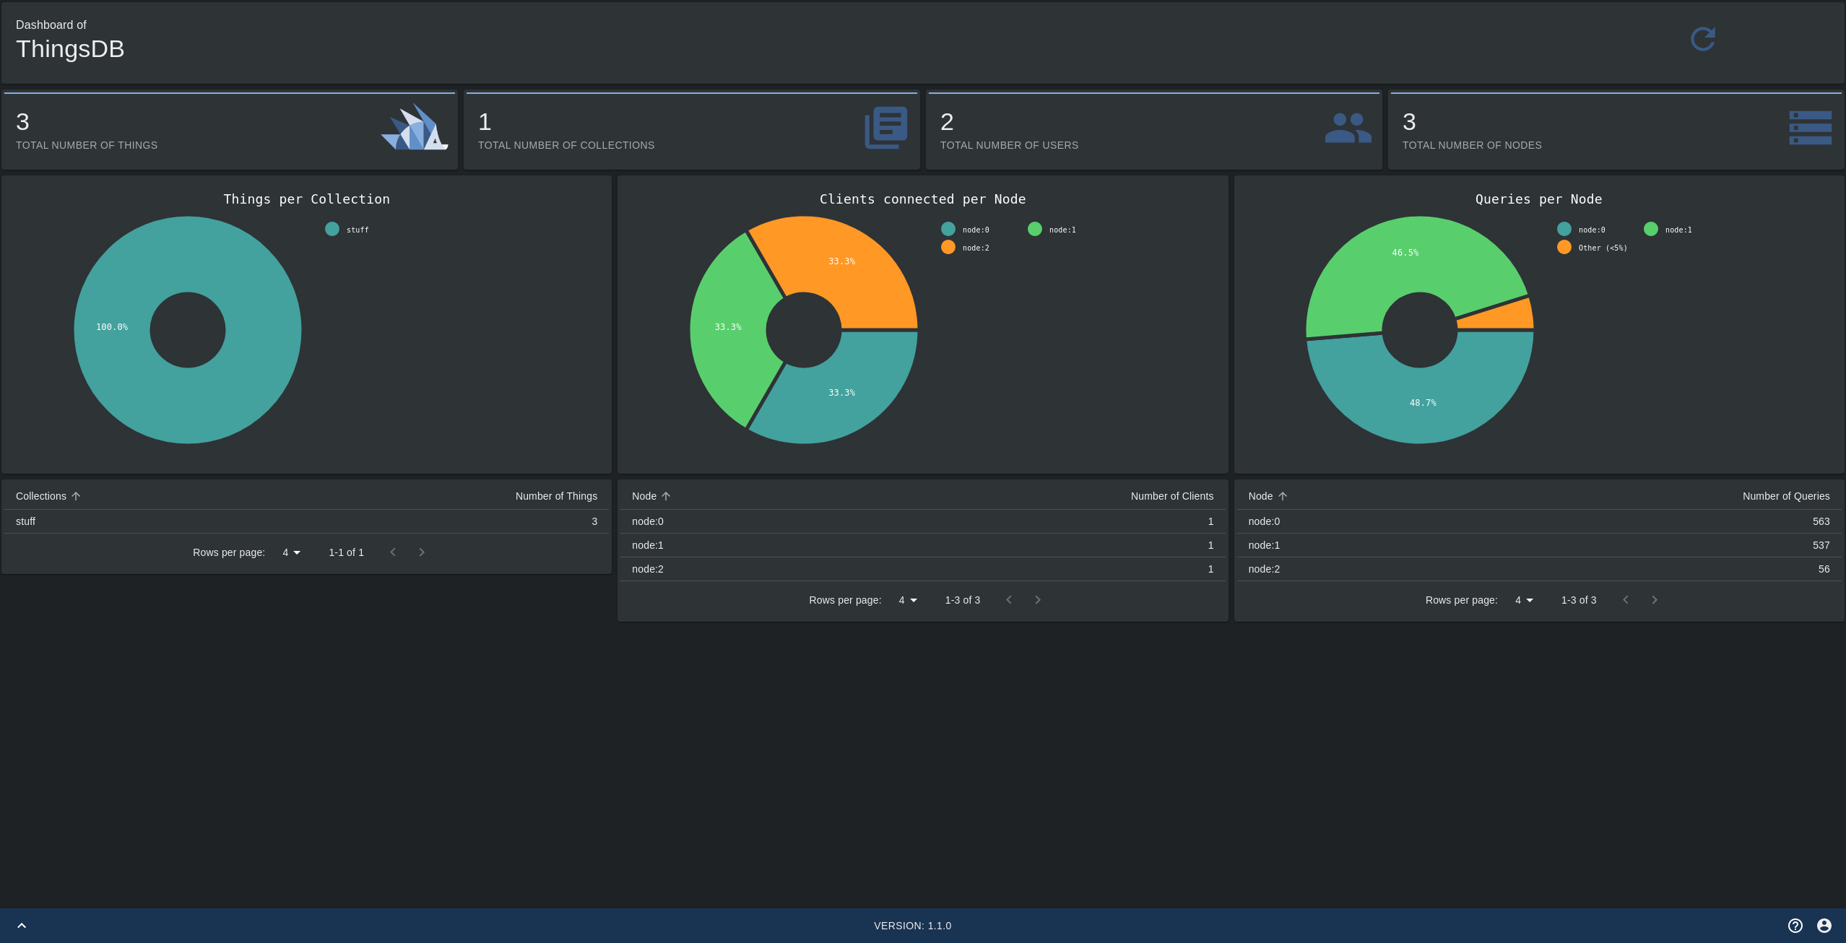Click the nodes server storage icon
This screenshot has height=943, width=1846.
point(1811,128)
